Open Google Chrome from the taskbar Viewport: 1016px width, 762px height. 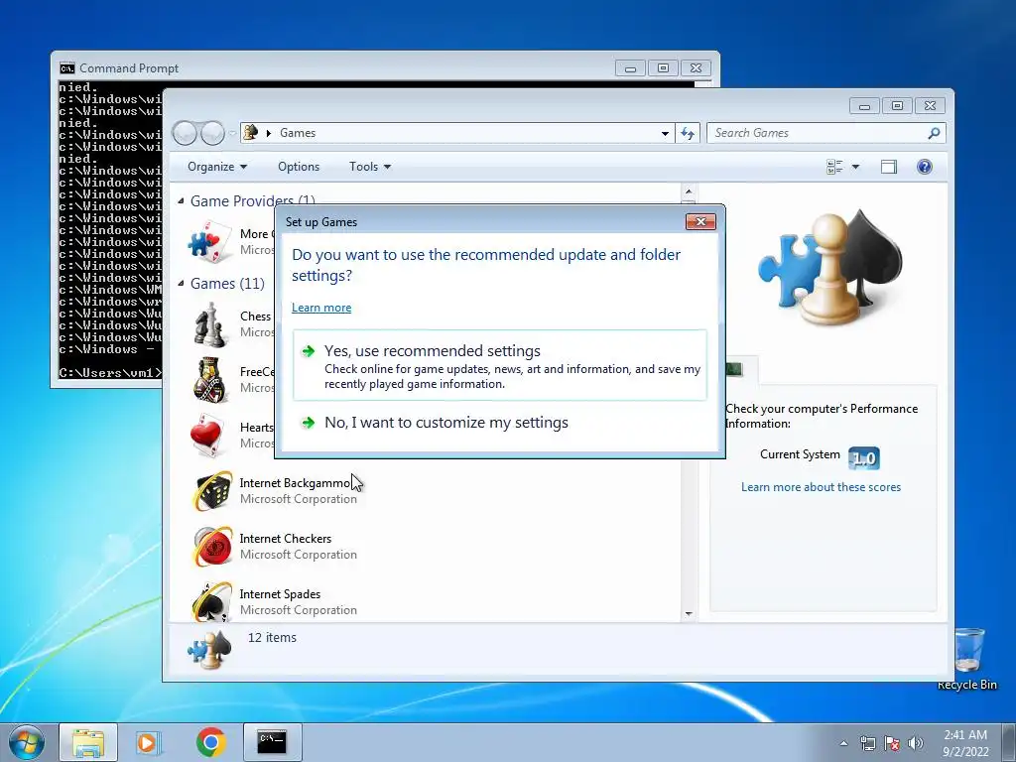(x=210, y=742)
